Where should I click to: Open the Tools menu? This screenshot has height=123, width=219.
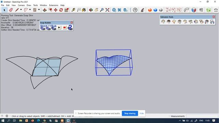click(36, 5)
